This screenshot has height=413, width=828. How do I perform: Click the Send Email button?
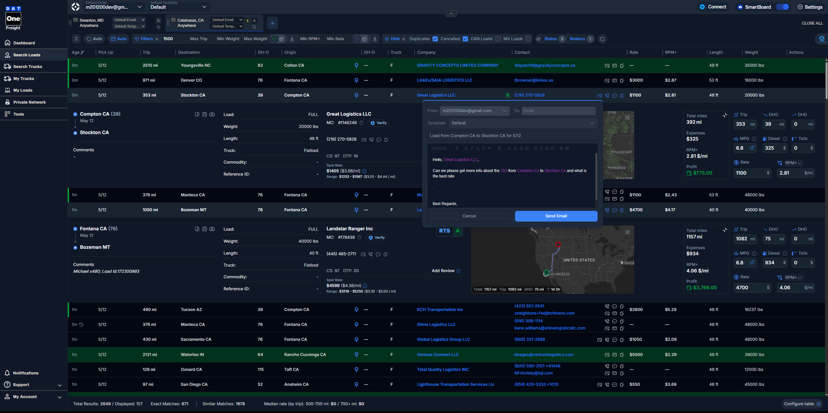click(x=556, y=216)
